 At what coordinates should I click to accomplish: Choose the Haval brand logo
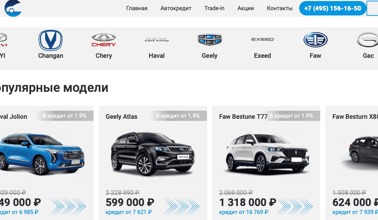click(157, 40)
